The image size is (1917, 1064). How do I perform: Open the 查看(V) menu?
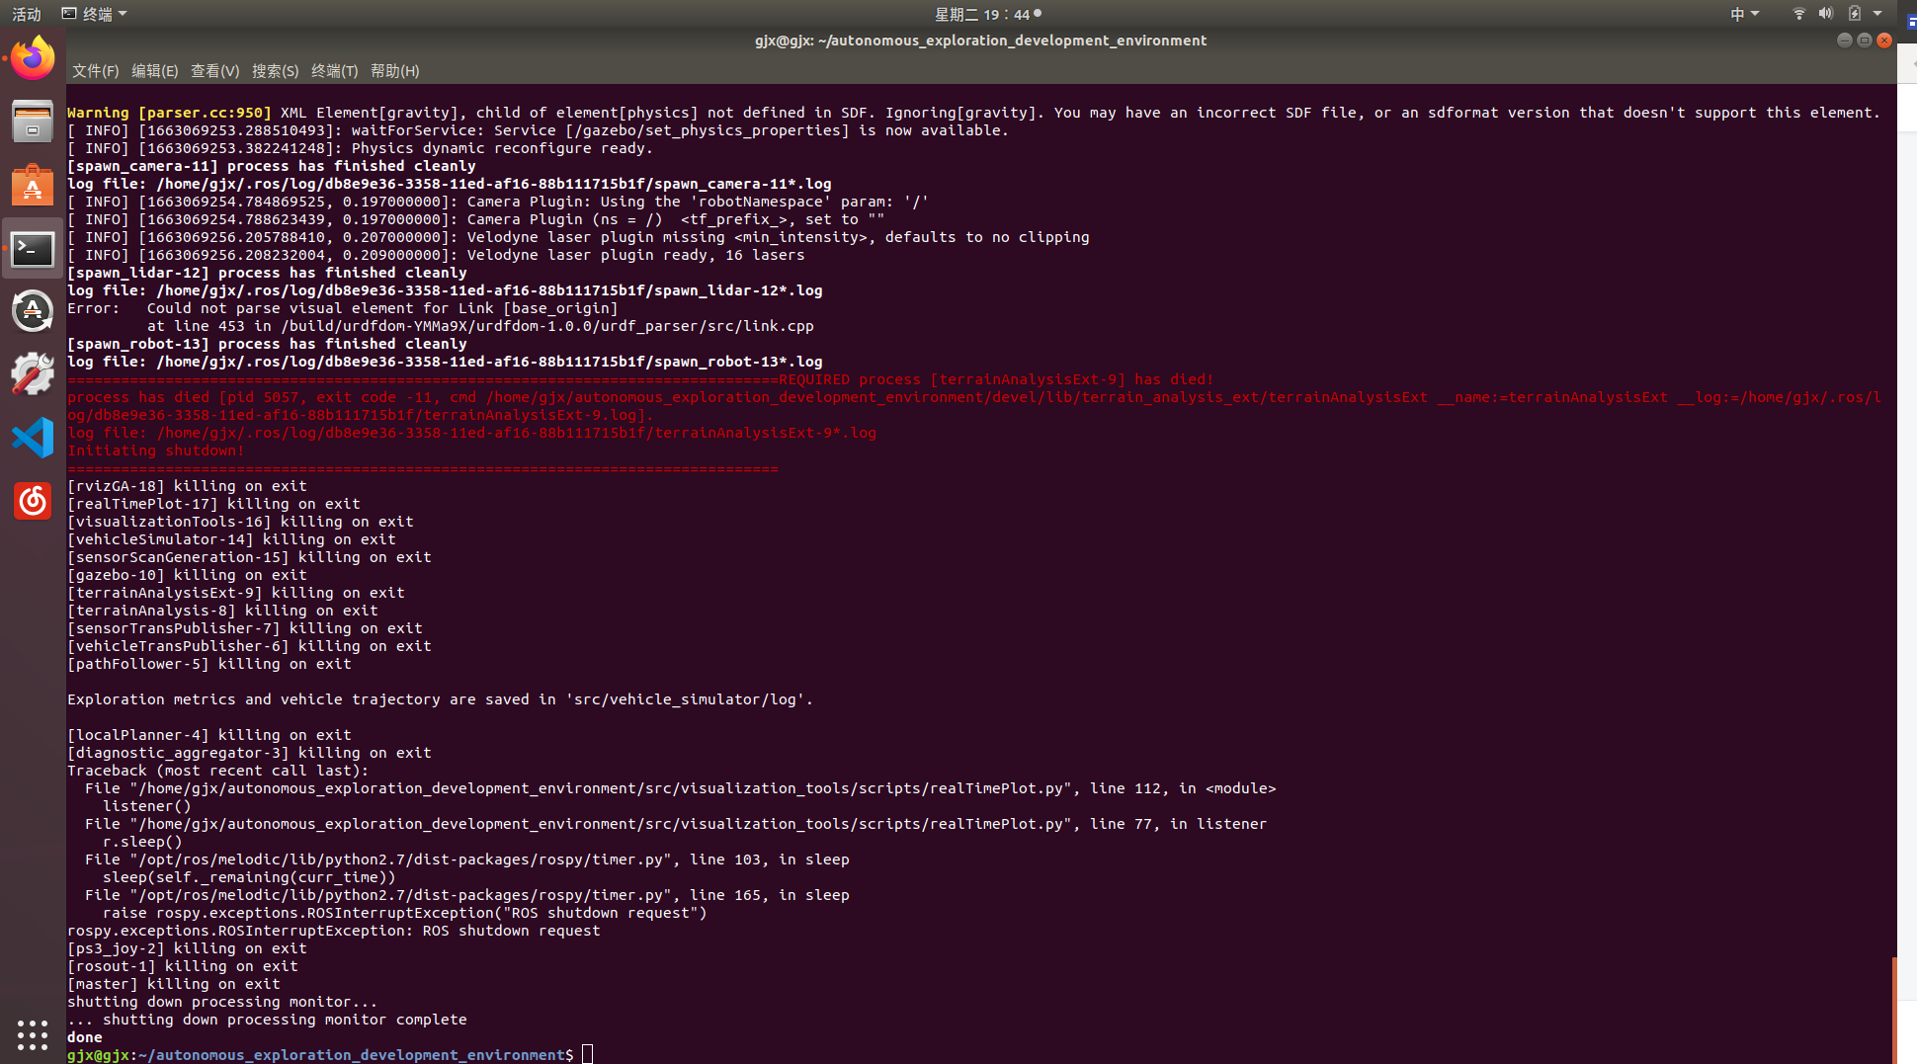(x=214, y=71)
